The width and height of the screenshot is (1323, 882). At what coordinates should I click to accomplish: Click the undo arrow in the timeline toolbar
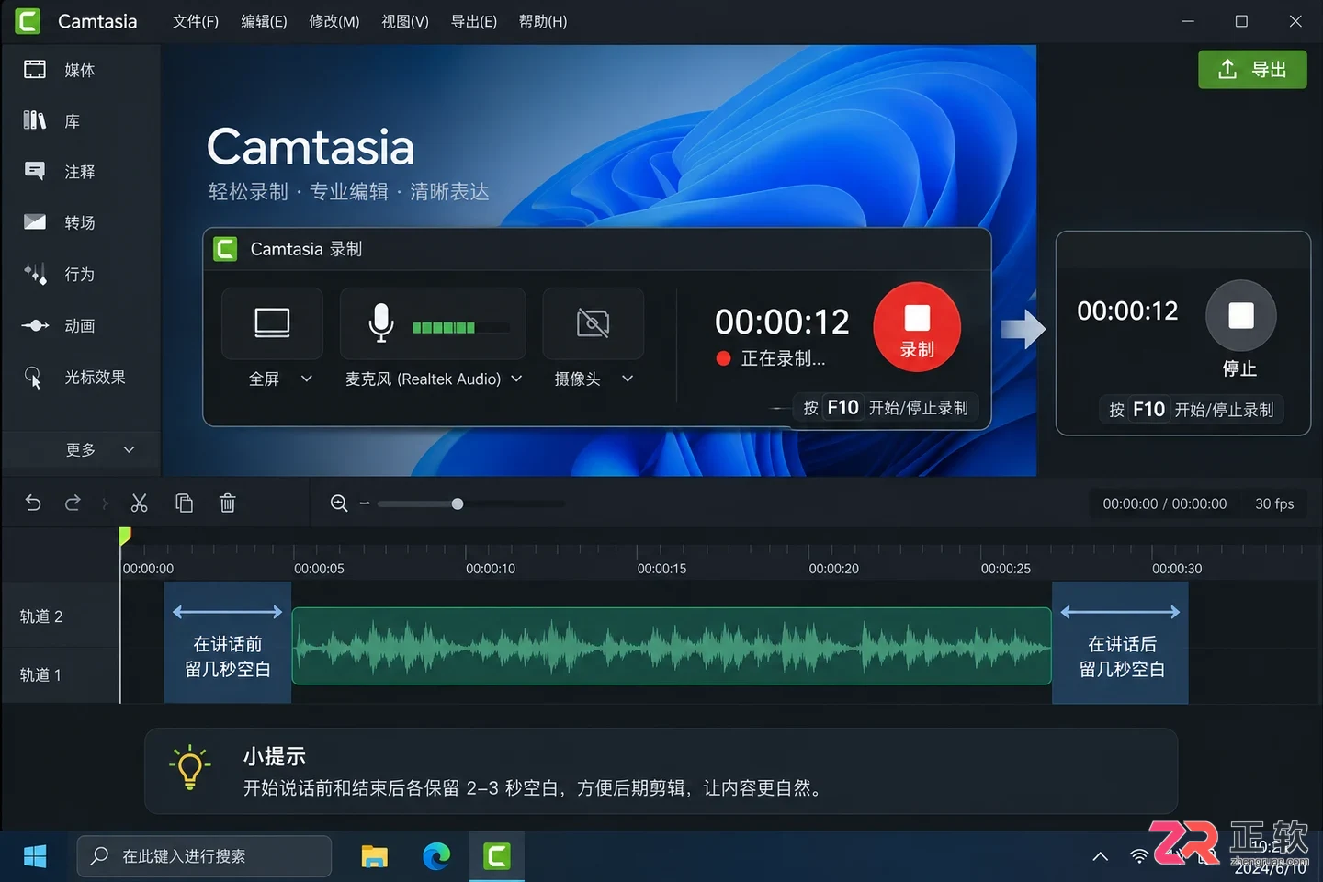click(33, 503)
